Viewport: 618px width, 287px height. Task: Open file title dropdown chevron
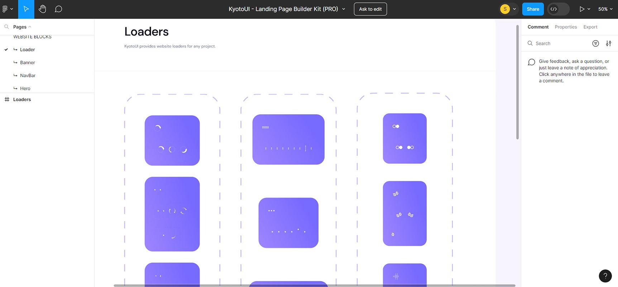click(x=344, y=9)
